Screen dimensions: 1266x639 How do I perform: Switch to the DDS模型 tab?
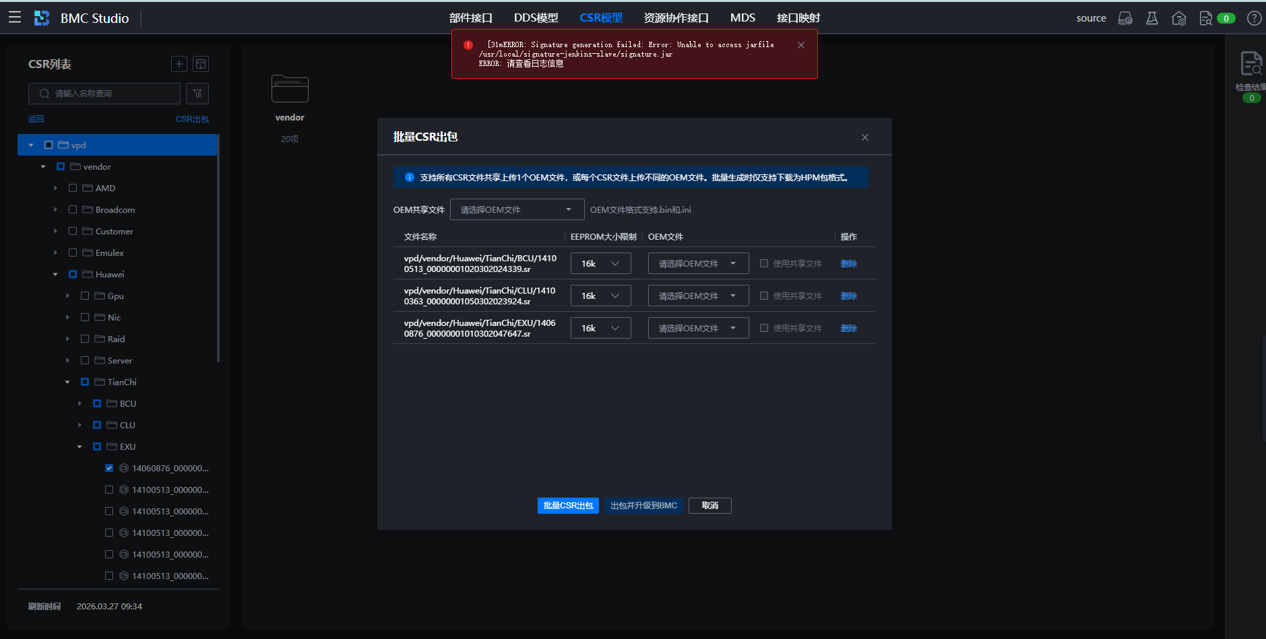536,18
